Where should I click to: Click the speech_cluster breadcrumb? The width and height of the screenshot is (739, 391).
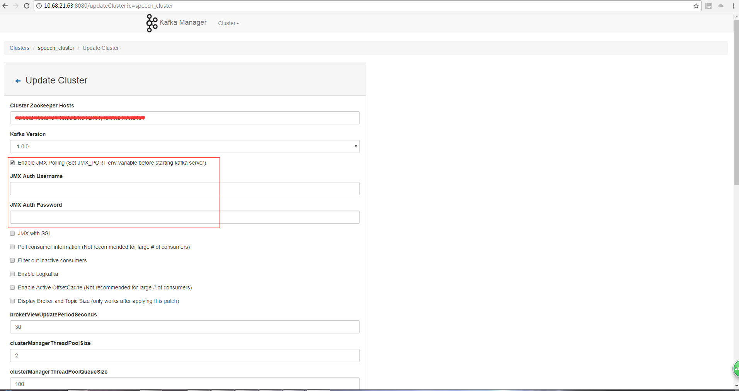(56, 48)
